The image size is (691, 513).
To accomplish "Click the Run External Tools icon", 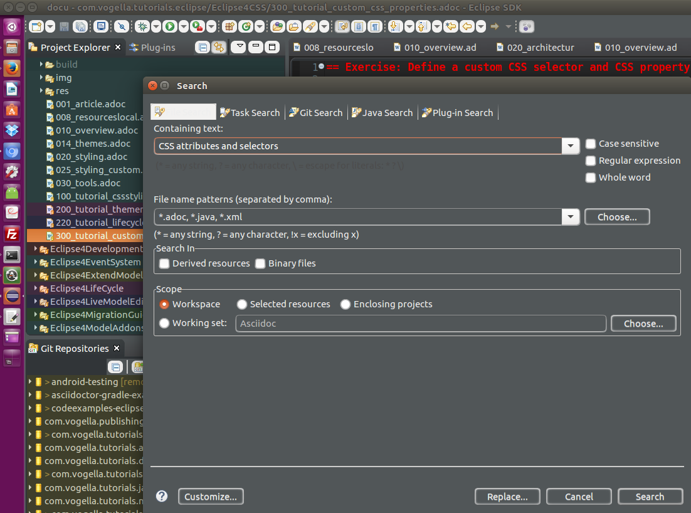I will pyautogui.click(x=198, y=26).
